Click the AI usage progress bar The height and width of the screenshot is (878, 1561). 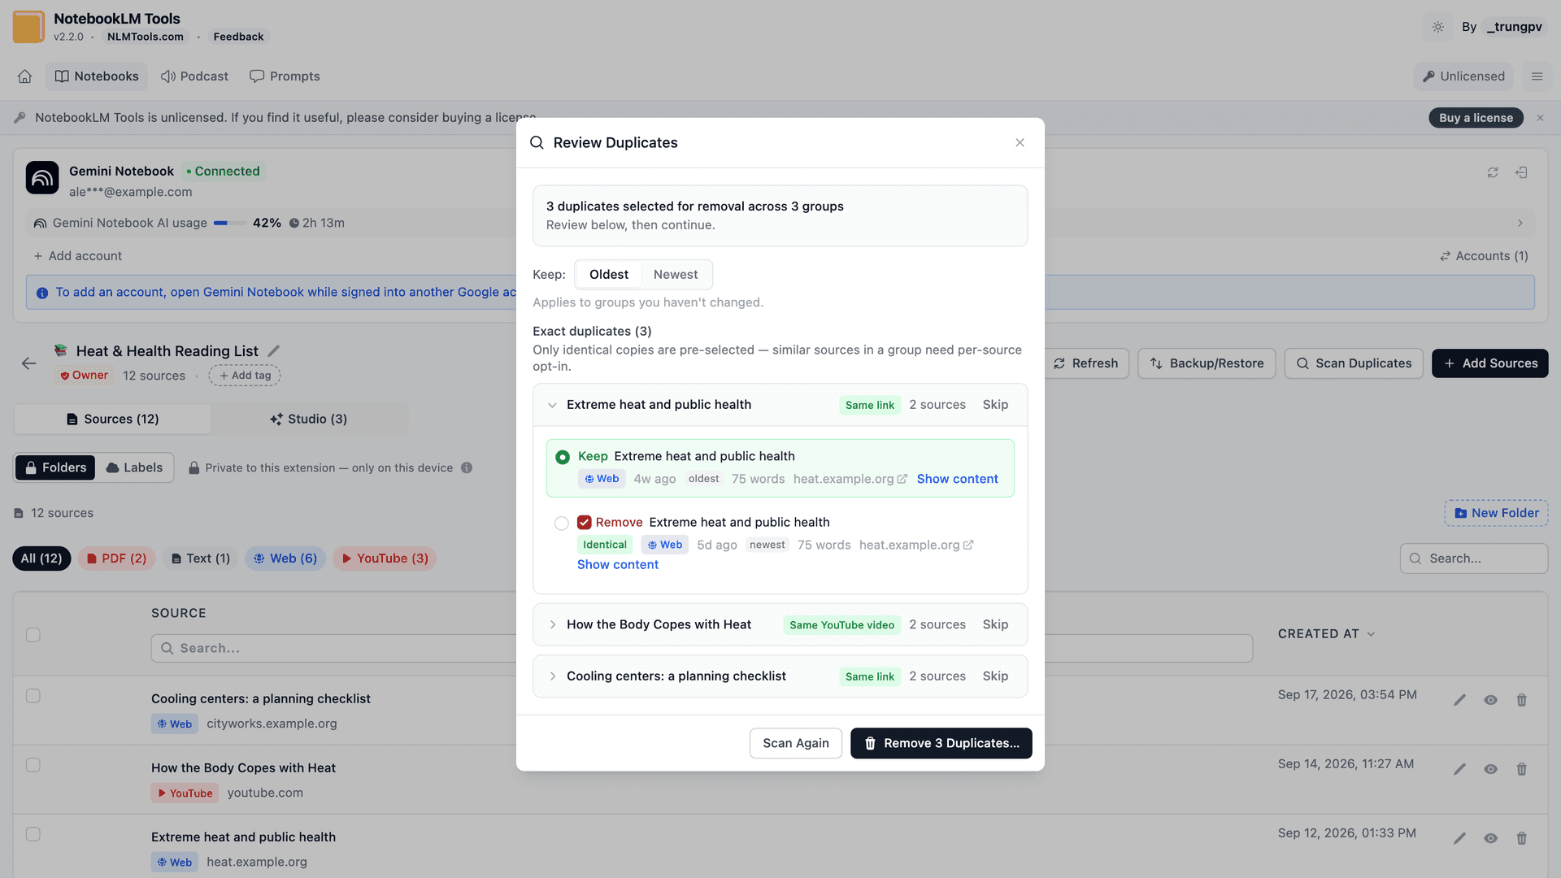click(x=230, y=223)
